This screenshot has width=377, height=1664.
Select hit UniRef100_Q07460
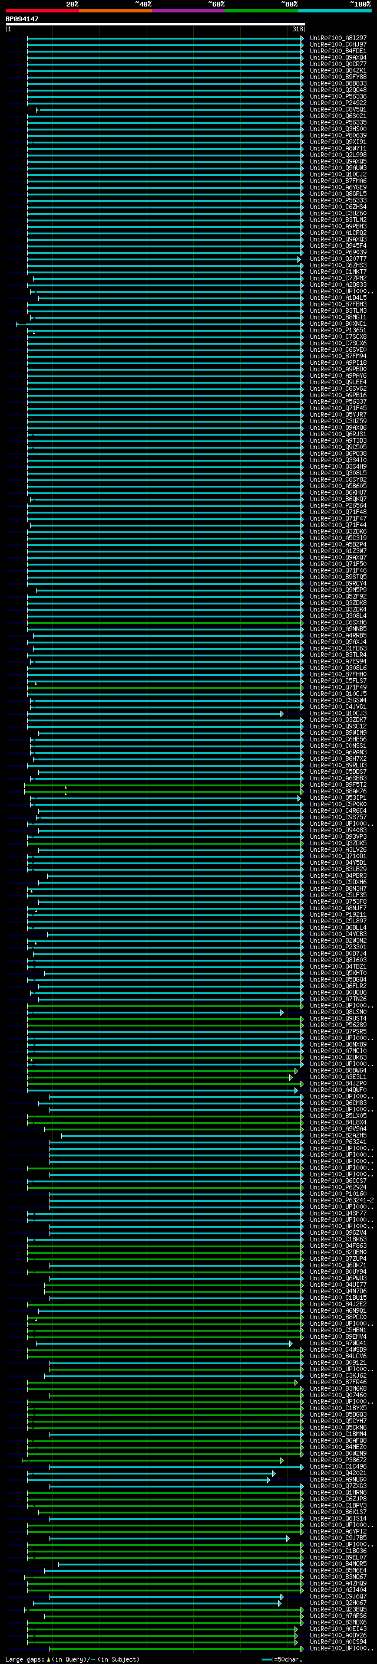point(338,1395)
